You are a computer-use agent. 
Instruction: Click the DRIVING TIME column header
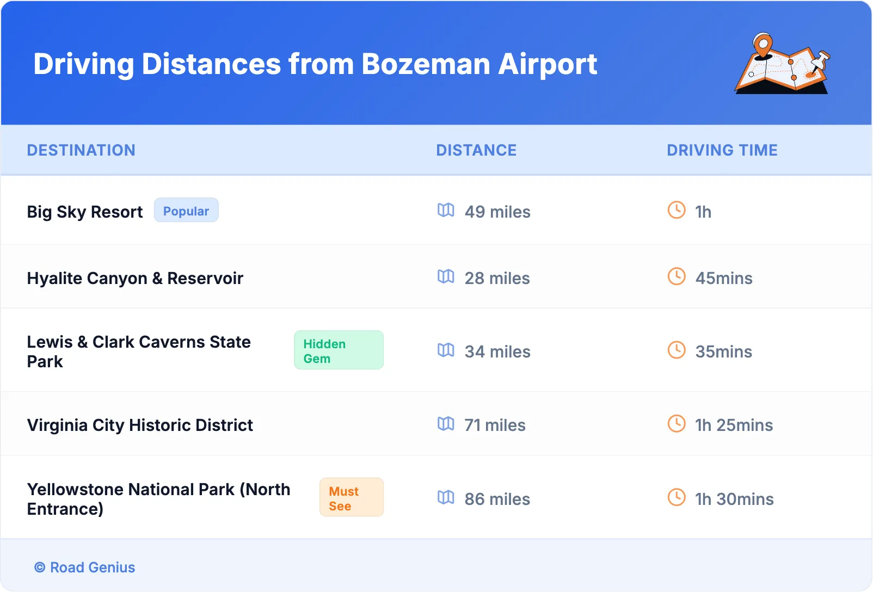[722, 151]
